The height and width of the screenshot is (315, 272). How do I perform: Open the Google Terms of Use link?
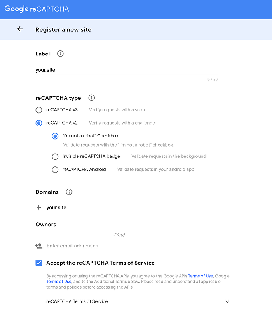(x=59, y=282)
